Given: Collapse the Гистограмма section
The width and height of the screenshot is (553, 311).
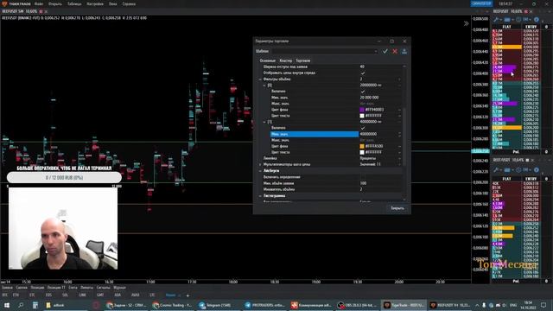Looking at the screenshot, I should pyautogui.click(x=260, y=196).
